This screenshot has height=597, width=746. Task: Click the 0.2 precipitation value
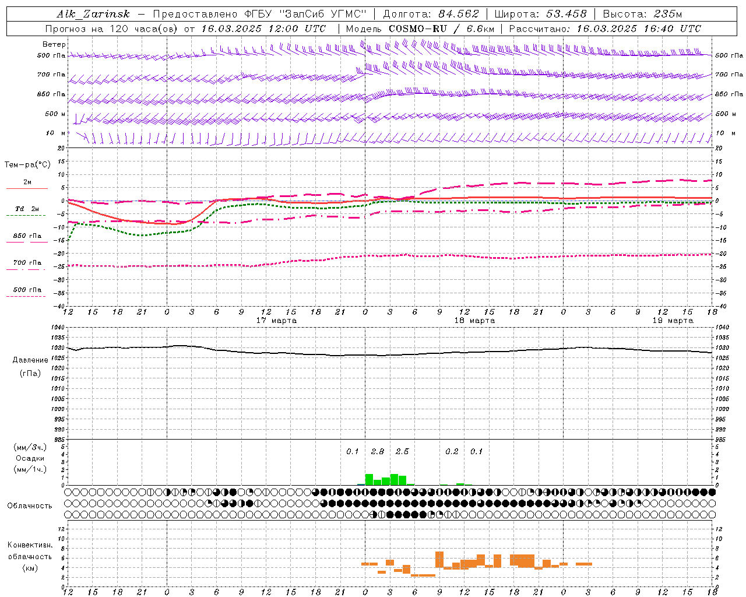pos(452,452)
